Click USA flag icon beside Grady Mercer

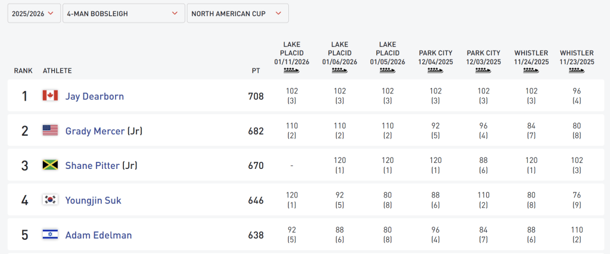[x=50, y=130]
